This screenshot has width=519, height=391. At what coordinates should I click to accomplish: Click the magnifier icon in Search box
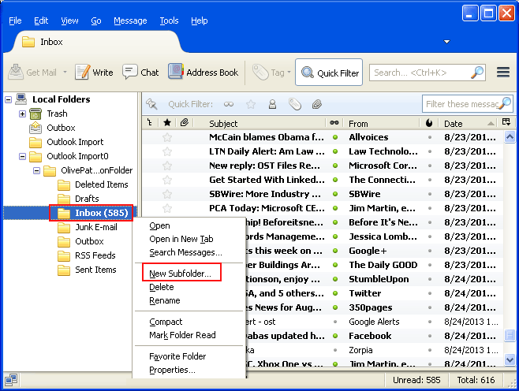pyautogui.click(x=477, y=73)
